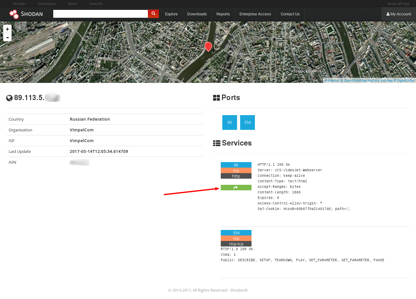Click the Content-Length: 1860 line
The height and width of the screenshot is (299, 416).
(x=279, y=192)
